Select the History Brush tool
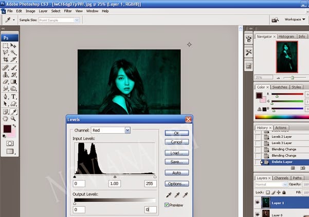Image resolution: width=309 pixels, height=217 pixels. (x=13, y=75)
